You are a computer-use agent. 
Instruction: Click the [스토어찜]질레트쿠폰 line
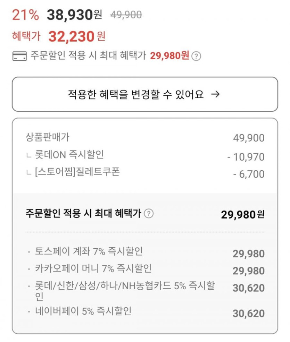pos(77,172)
